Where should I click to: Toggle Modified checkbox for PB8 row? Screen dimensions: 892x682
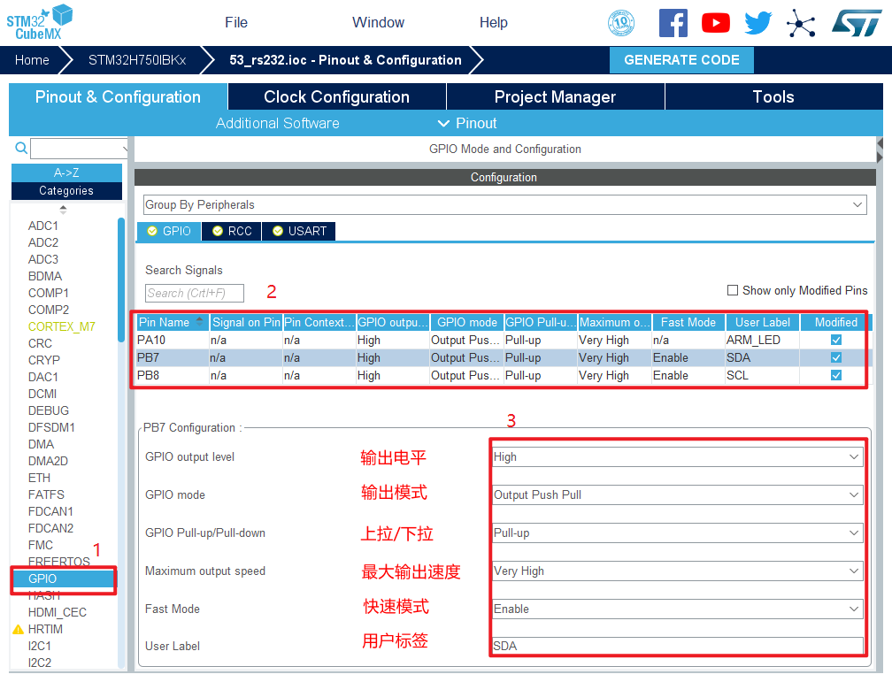[836, 375]
